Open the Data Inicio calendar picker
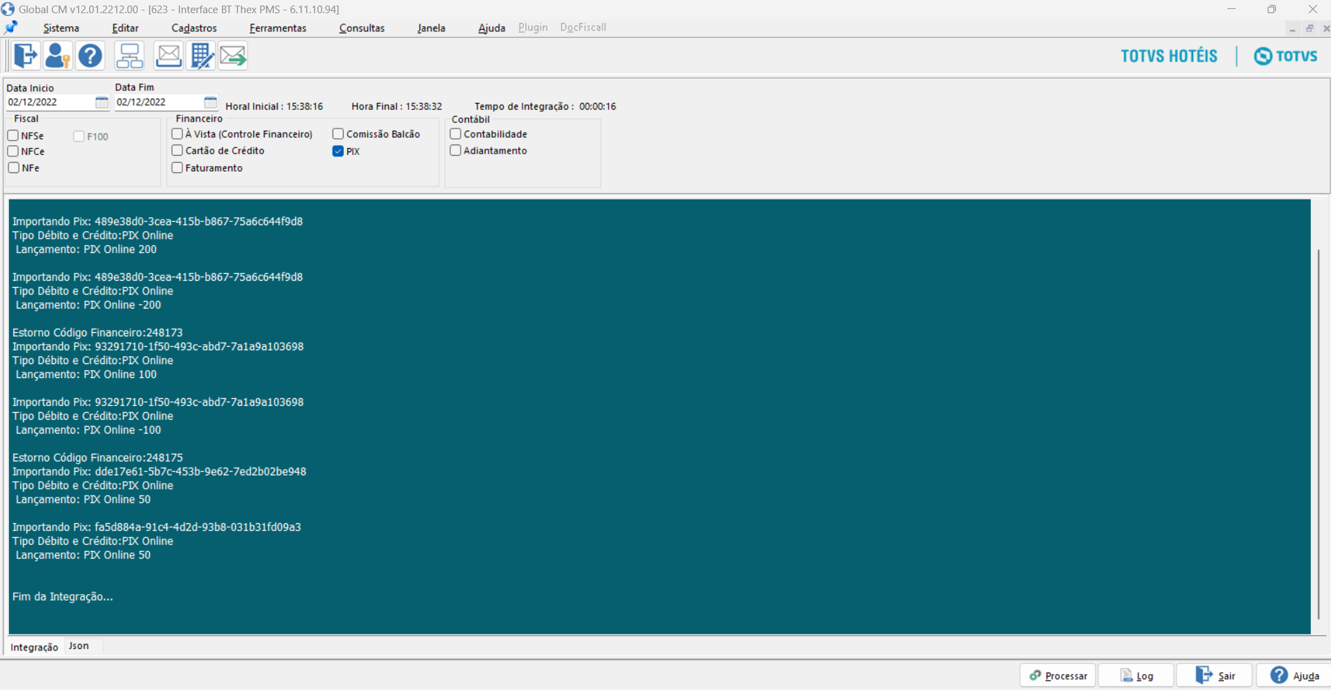The height and width of the screenshot is (690, 1331). (102, 102)
